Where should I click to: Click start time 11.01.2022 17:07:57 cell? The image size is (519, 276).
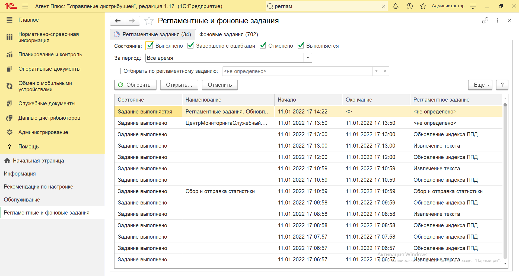pos(308,237)
